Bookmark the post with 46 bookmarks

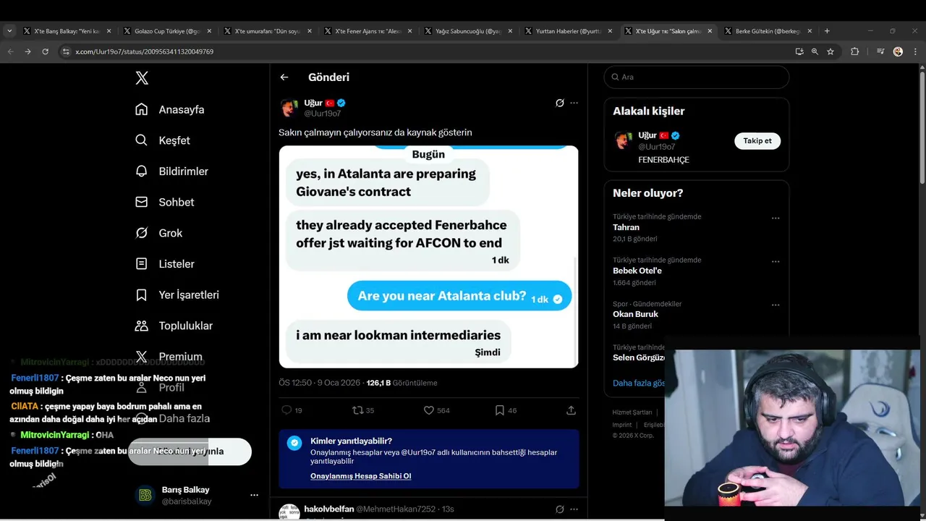[499, 410]
